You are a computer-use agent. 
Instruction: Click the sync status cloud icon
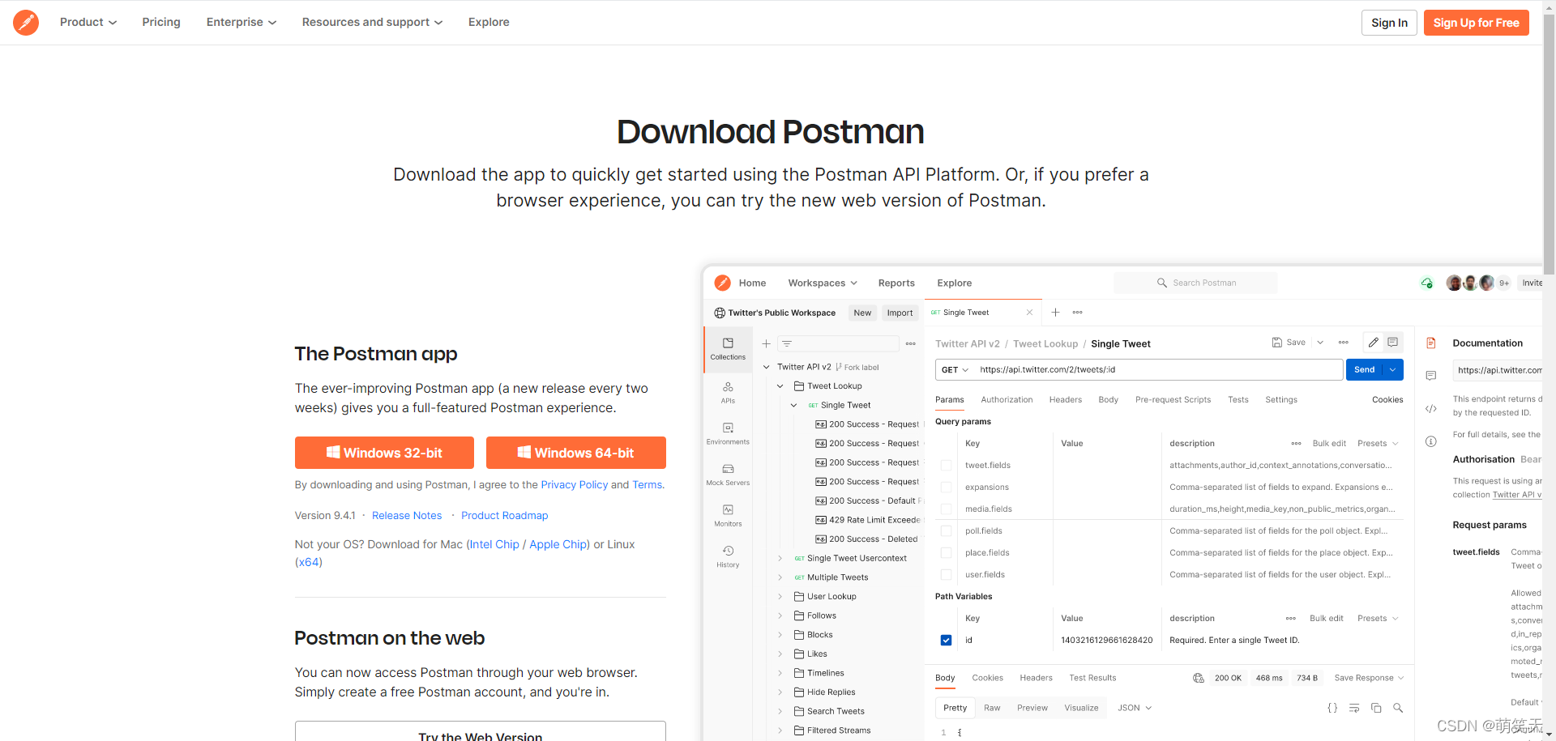tap(1426, 283)
